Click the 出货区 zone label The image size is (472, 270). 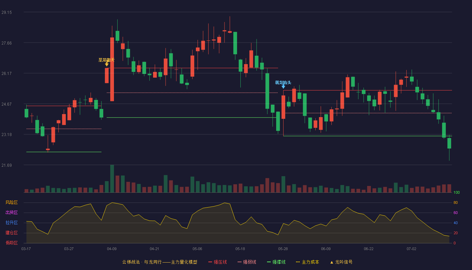pyautogui.click(x=11, y=213)
